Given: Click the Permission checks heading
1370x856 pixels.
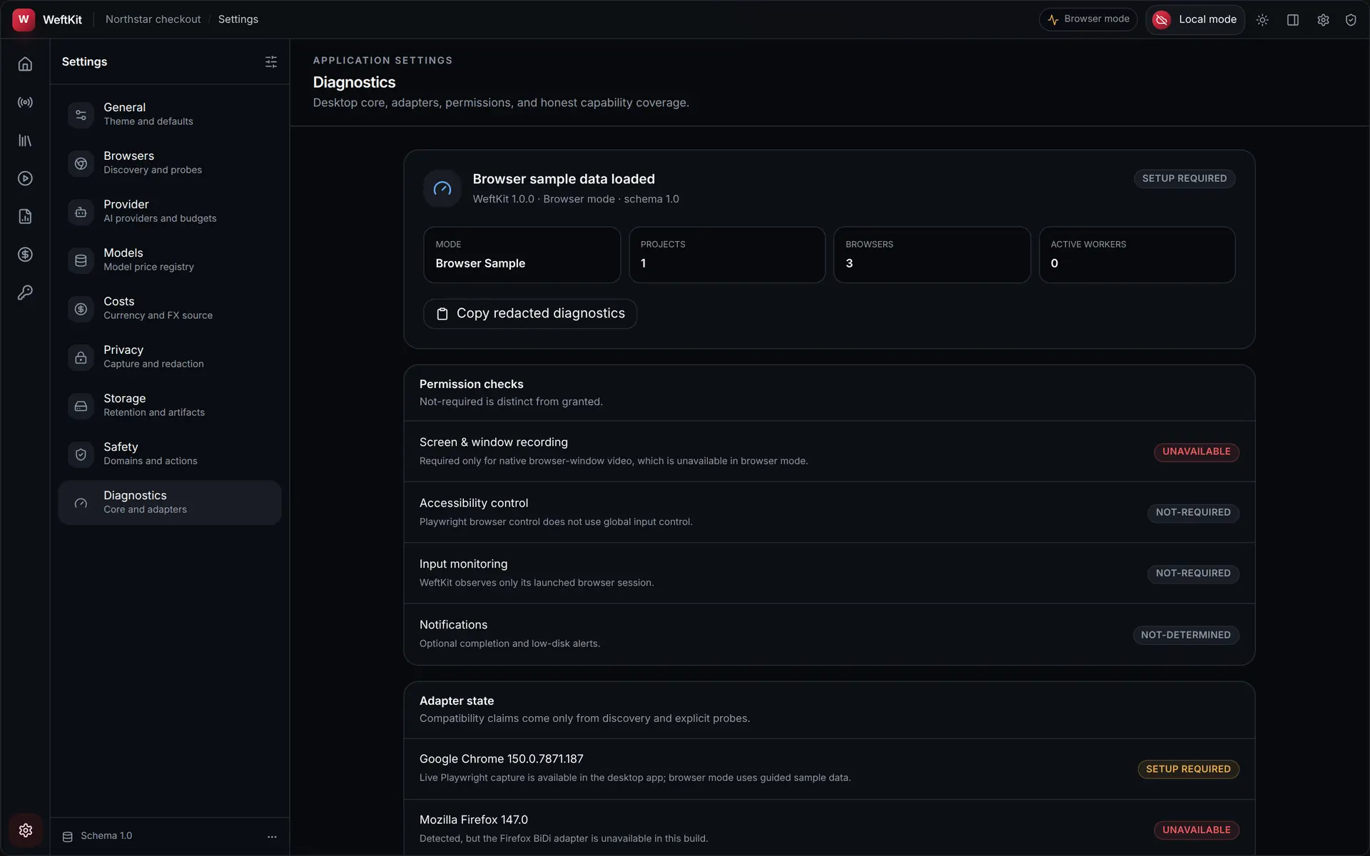Looking at the screenshot, I should 472,384.
